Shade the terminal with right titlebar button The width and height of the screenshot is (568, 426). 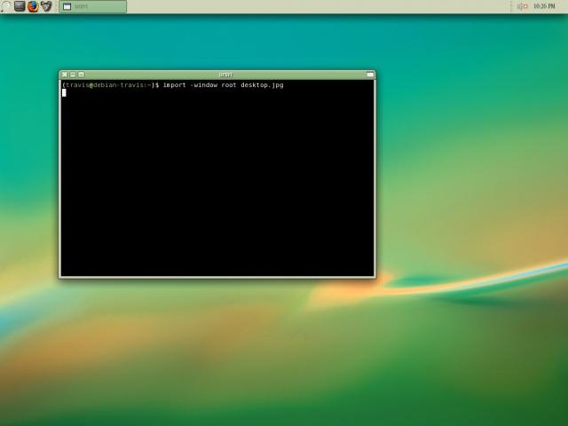pyautogui.click(x=370, y=75)
